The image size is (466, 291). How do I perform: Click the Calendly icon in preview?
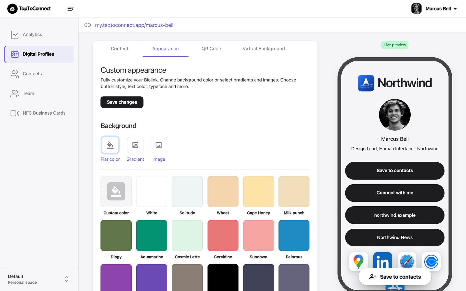[431, 261]
